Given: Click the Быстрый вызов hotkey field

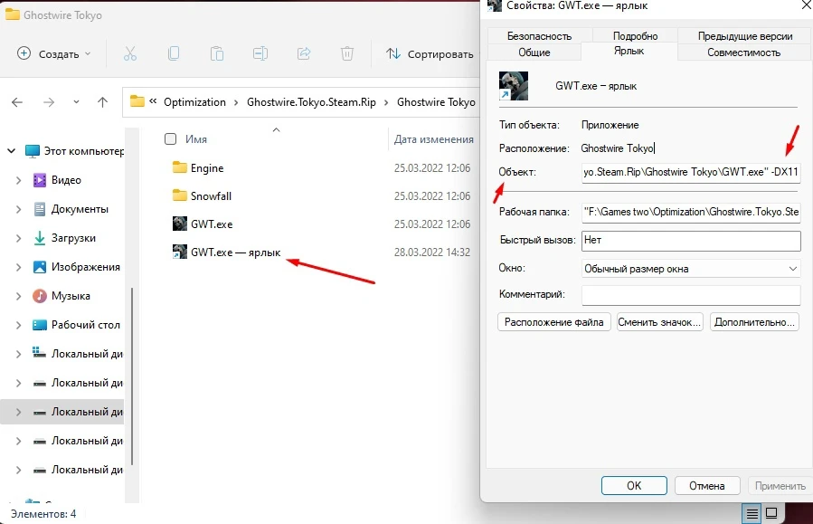Looking at the screenshot, I should 691,240.
